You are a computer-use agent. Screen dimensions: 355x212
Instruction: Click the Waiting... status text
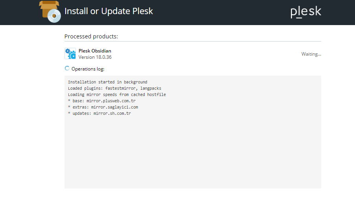311,54
